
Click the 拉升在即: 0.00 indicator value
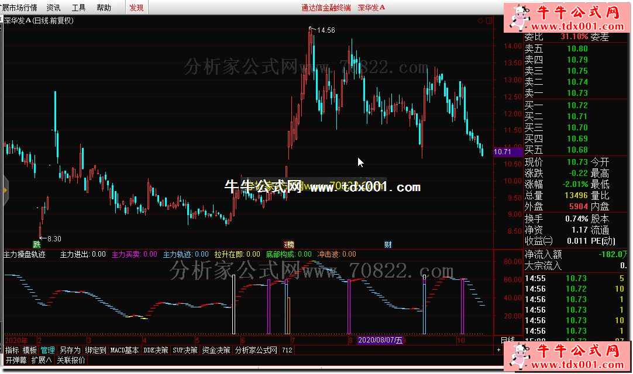(238, 255)
